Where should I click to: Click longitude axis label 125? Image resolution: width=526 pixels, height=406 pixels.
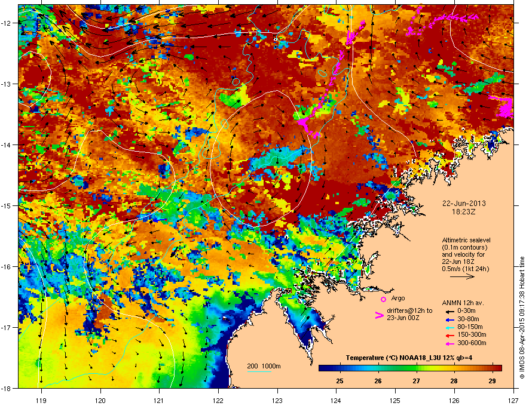(395, 400)
